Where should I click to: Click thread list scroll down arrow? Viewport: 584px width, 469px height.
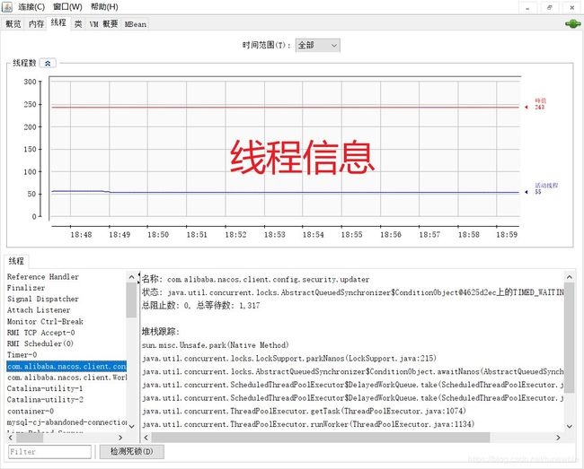(131, 427)
